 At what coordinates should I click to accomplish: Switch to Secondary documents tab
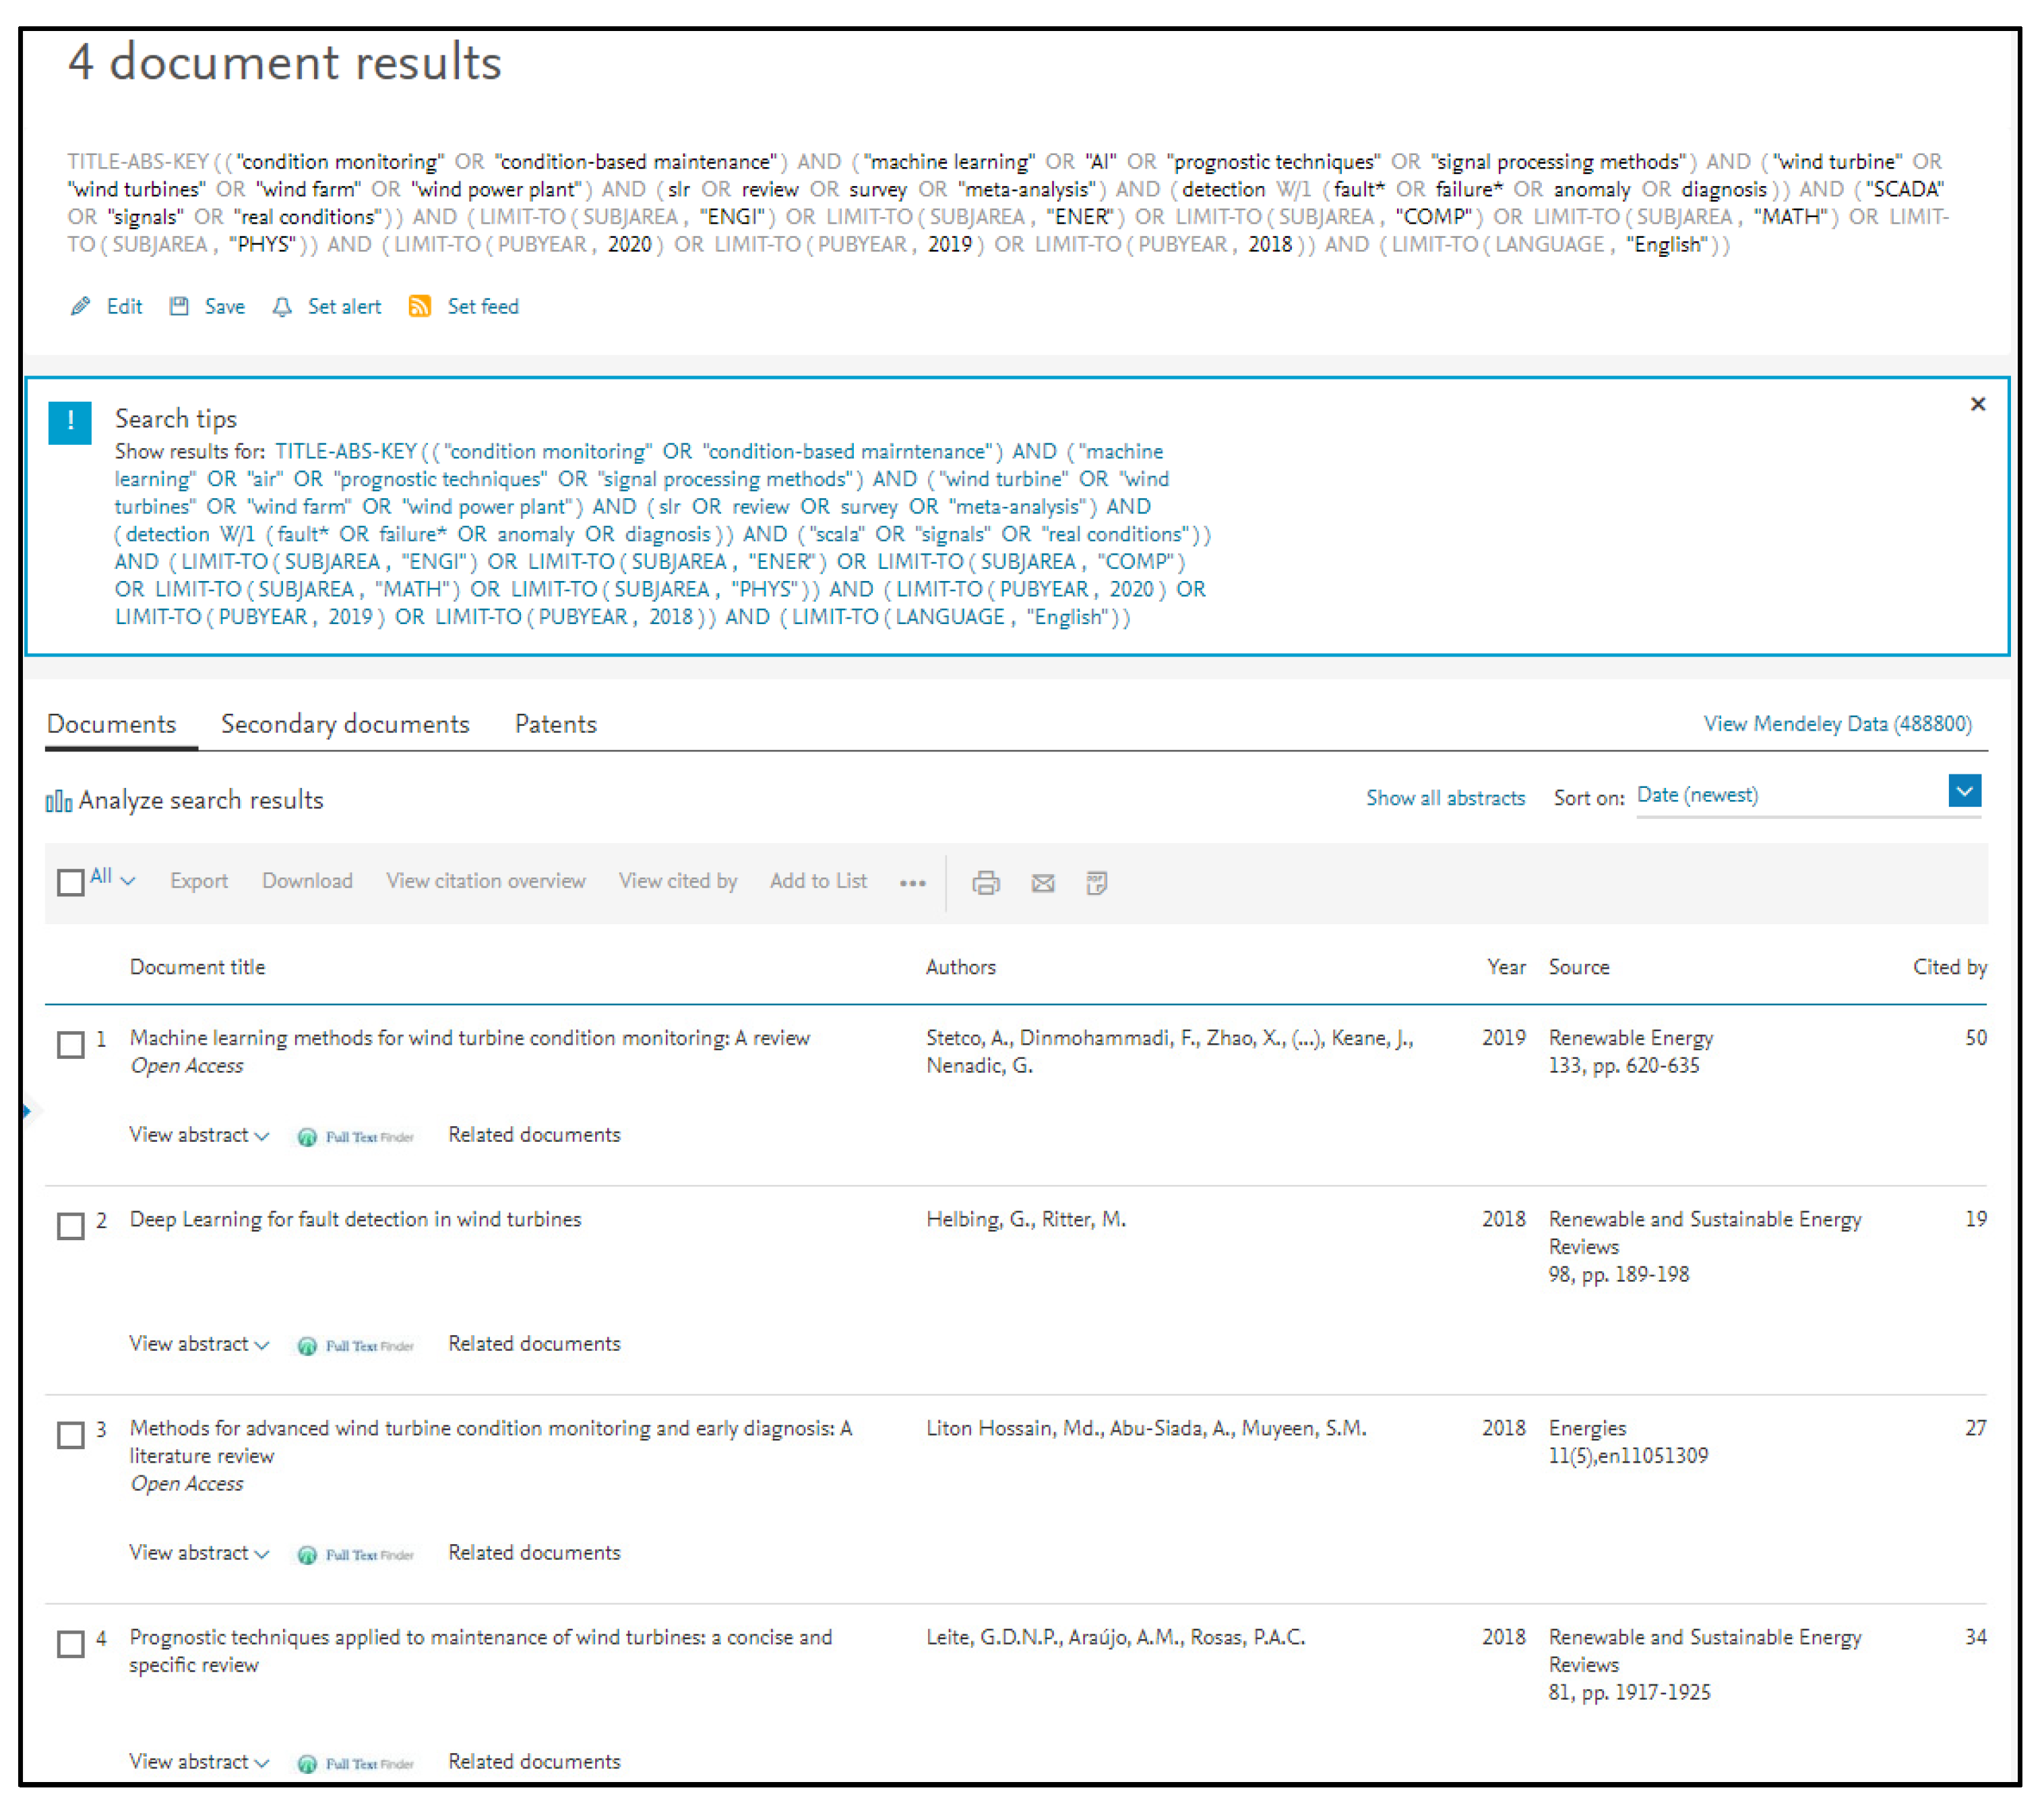tap(345, 724)
